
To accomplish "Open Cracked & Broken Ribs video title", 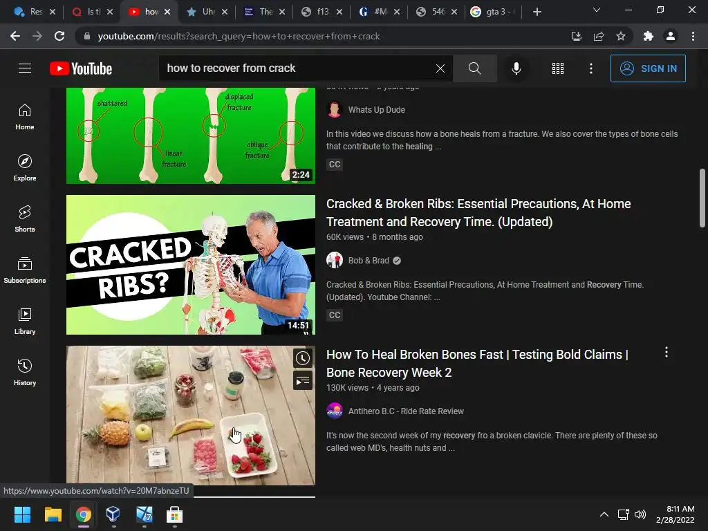I will (x=478, y=213).
